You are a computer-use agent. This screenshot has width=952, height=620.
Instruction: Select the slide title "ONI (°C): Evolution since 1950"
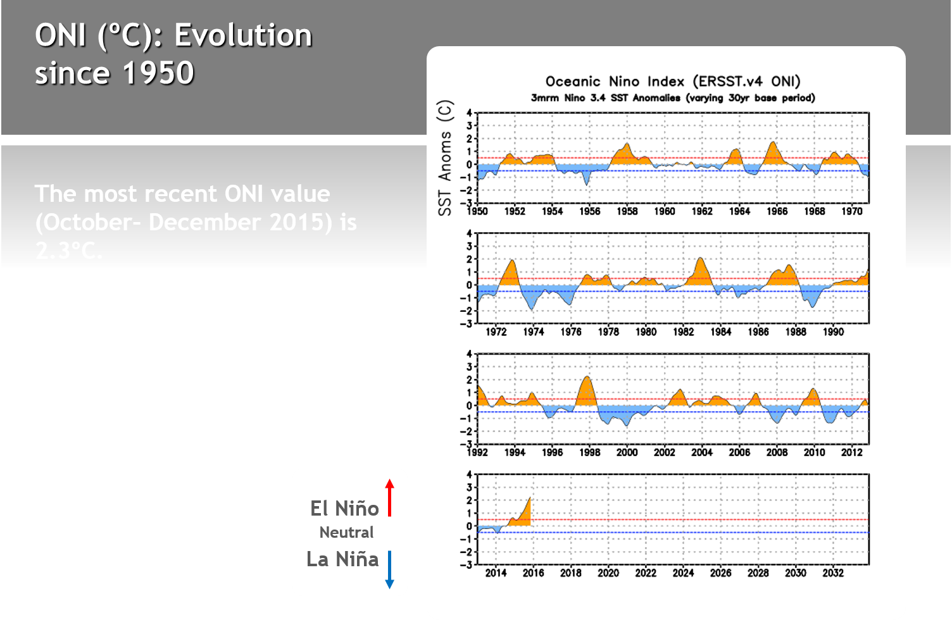[173, 53]
